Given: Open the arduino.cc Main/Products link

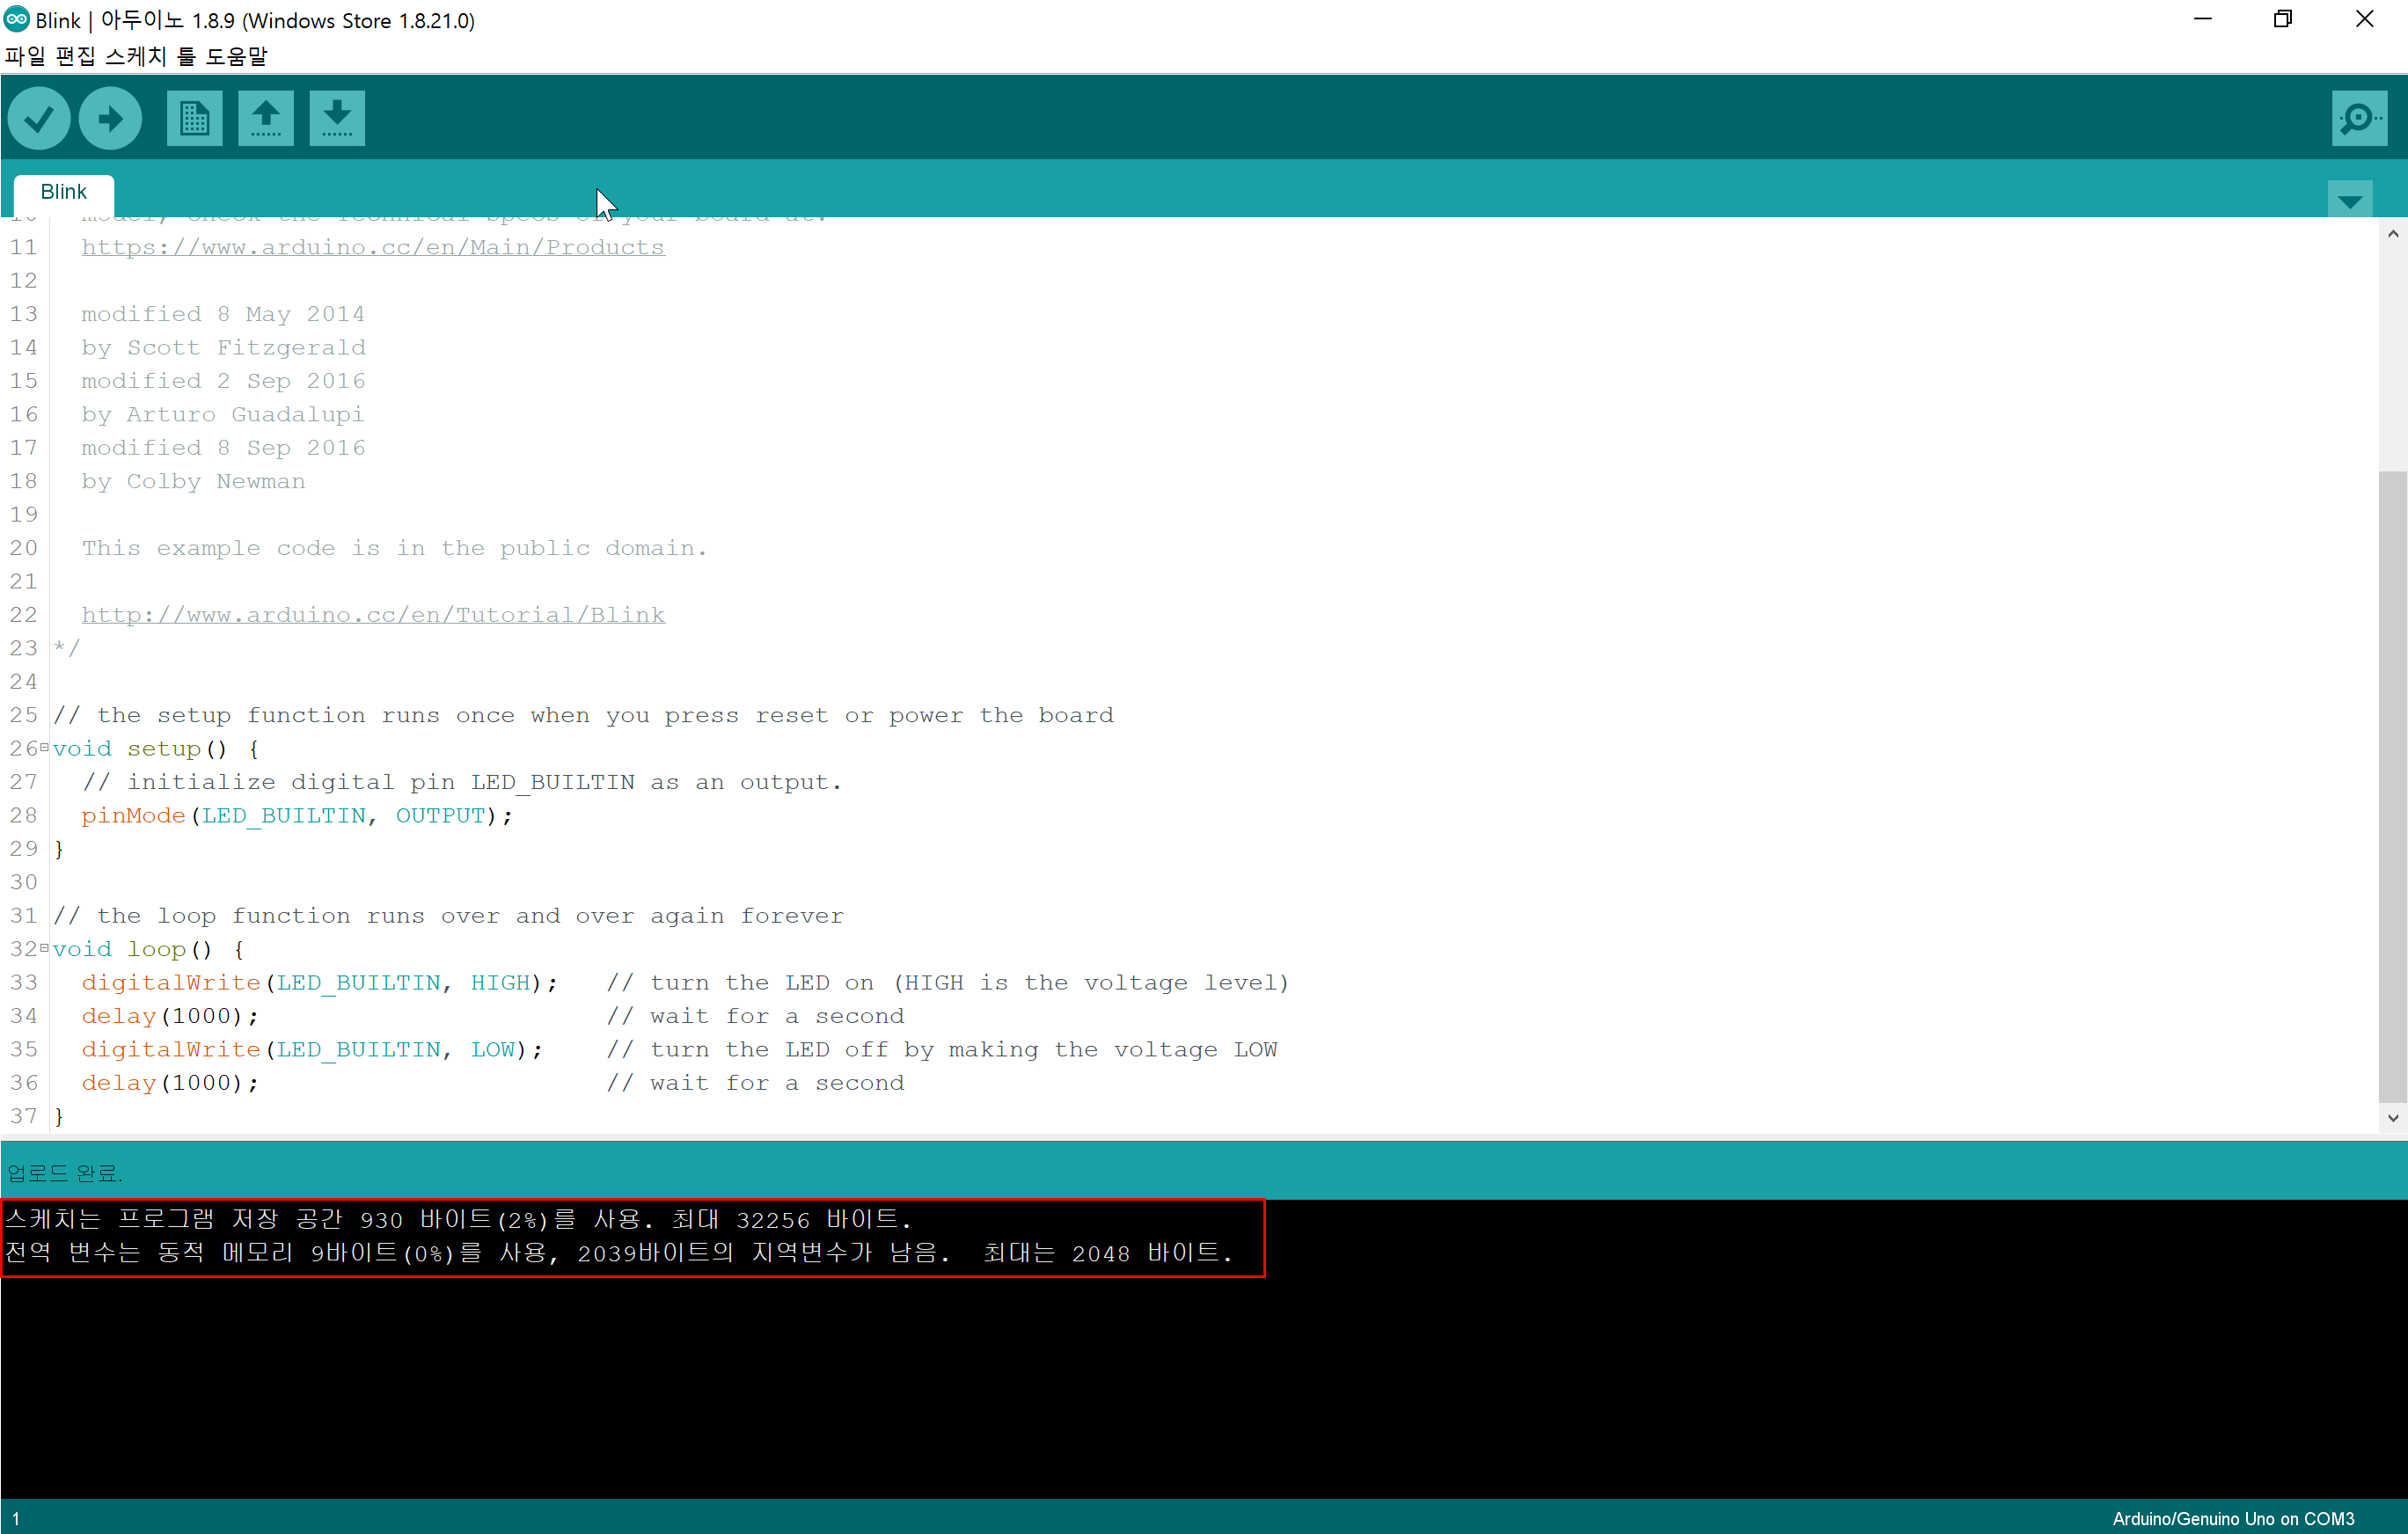Looking at the screenshot, I should (372, 247).
